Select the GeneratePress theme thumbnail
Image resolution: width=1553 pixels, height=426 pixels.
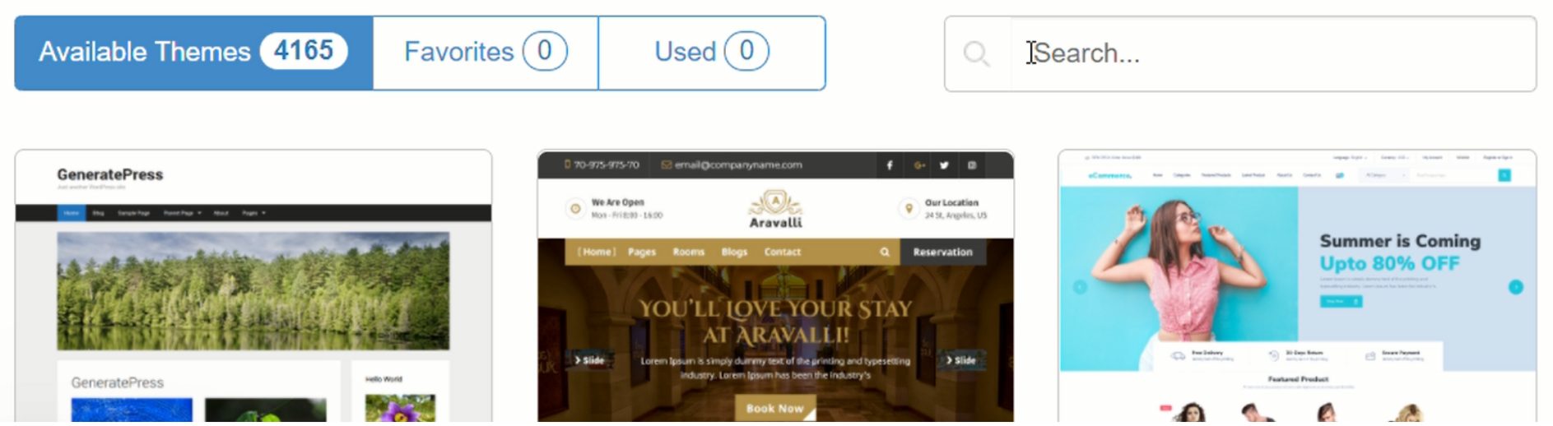(253, 286)
